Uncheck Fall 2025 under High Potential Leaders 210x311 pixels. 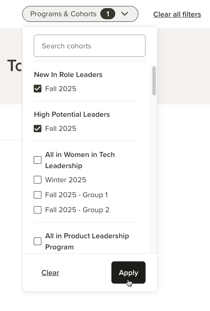coord(38,128)
